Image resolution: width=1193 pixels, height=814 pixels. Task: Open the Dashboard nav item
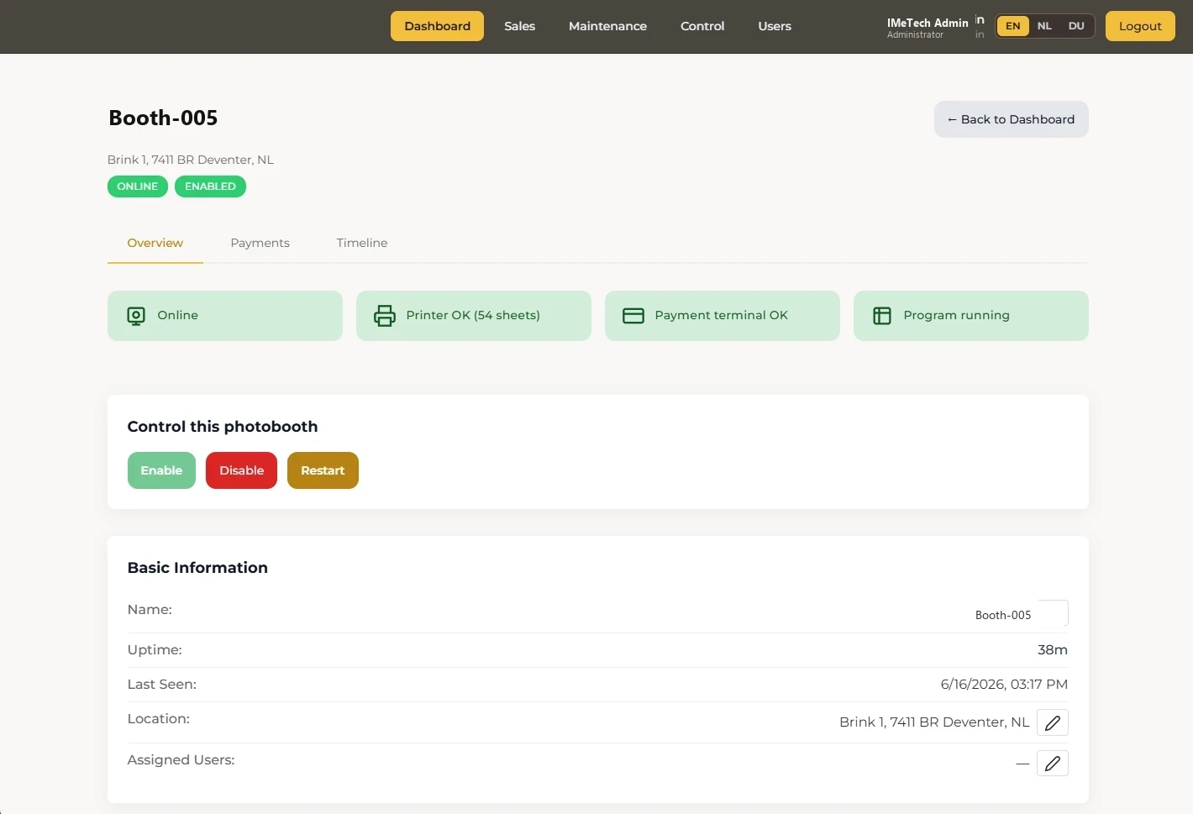point(438,26)
